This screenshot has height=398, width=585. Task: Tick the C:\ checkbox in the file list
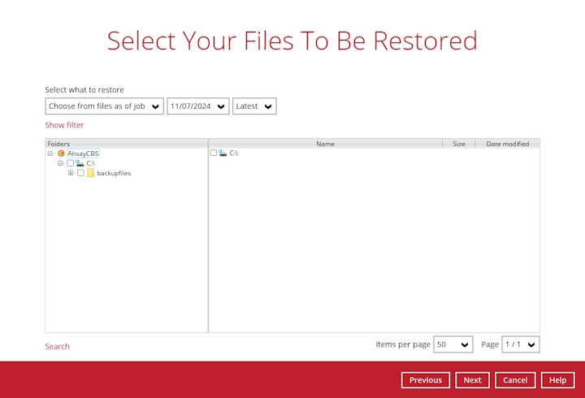[214, 153]
